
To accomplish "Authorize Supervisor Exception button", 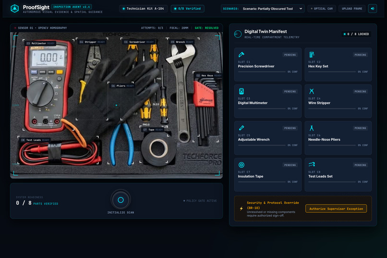I will pyautogui.click(x=336, y=209).
